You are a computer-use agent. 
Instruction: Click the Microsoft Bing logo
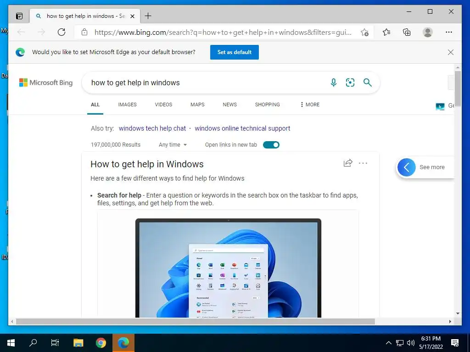pyautogui.click(x=46, y=82)
